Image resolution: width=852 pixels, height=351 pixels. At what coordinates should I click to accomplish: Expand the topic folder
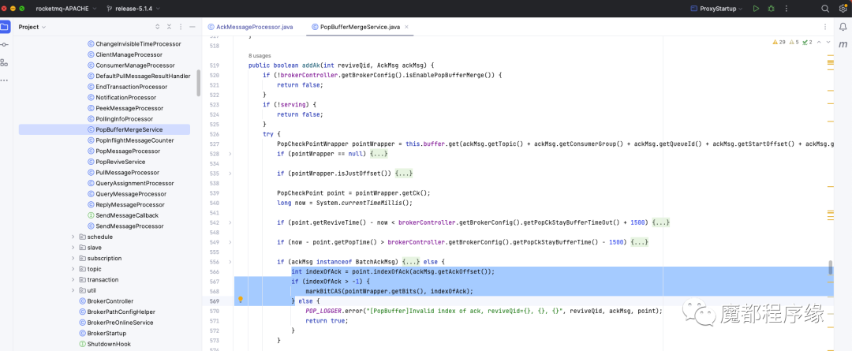(x=73, y=269)
